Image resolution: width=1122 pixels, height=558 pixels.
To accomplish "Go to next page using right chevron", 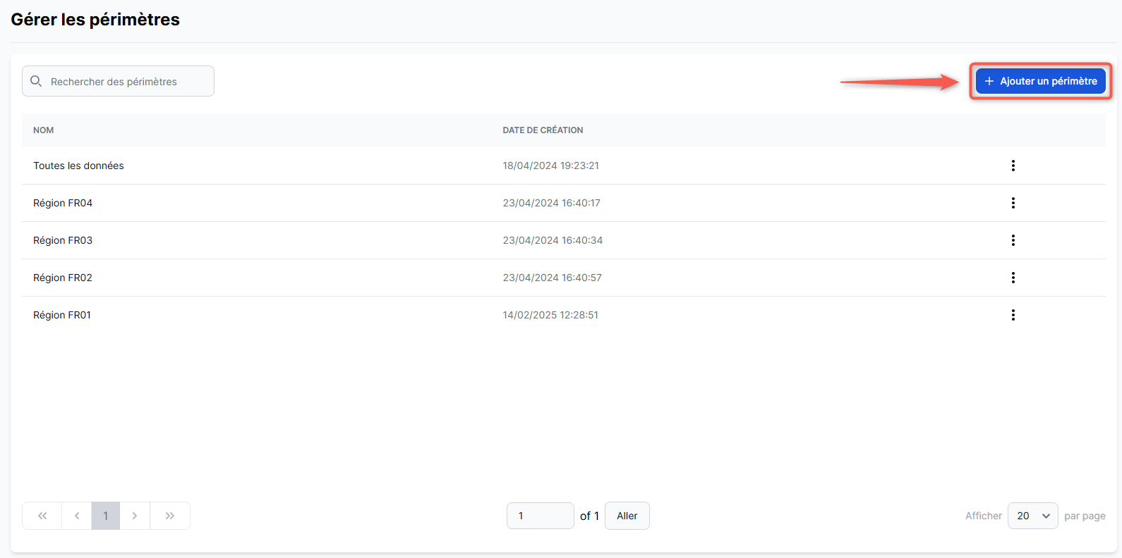I will pyautogui.click(x=135, y=516).
